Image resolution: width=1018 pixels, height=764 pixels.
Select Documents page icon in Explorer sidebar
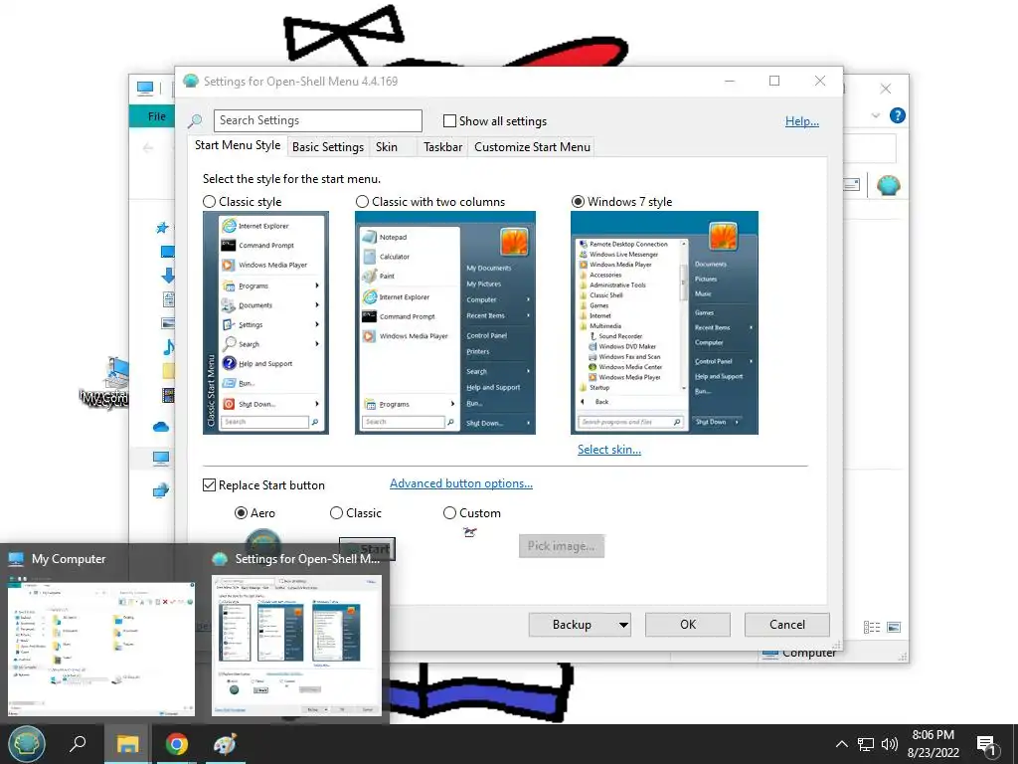pos(168,299)
